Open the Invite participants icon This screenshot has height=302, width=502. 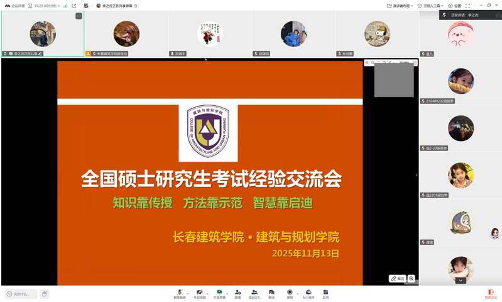pos(237,293)
